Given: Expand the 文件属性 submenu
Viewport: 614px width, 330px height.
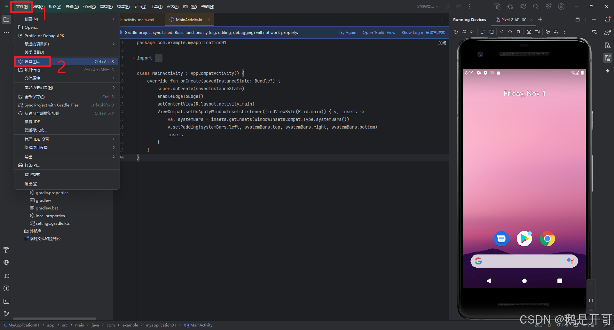Looking at the screenshot, I should tap(67, 78).
